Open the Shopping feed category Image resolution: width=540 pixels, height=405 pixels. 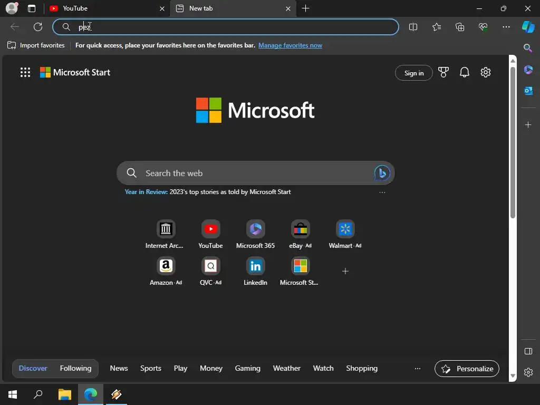[x=362, y=368]
